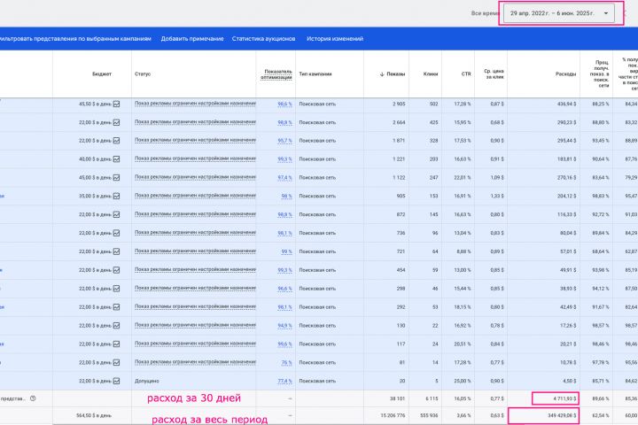Image resolution: width=638 pixels, height=425 pixels.
Task: Open budget chart icon in row with 117 impressions
Action: 116,344
